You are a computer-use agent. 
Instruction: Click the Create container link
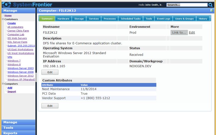(x=12, y=23)
